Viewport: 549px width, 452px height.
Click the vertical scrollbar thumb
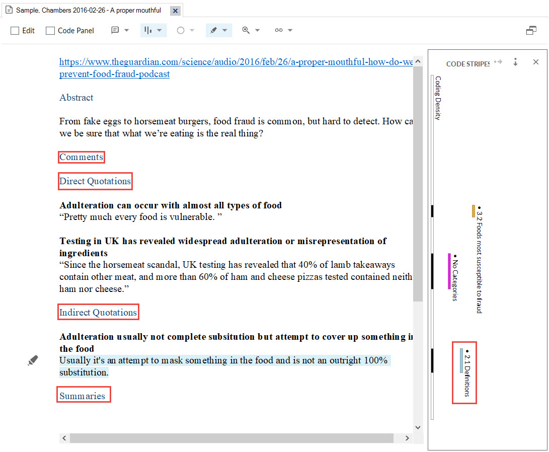(x=418, y=184)
